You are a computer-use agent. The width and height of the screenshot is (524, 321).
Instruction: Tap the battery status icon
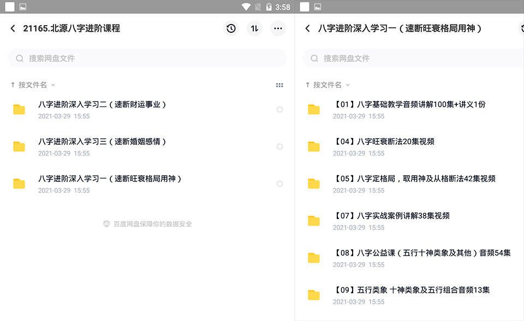point(269,7)
